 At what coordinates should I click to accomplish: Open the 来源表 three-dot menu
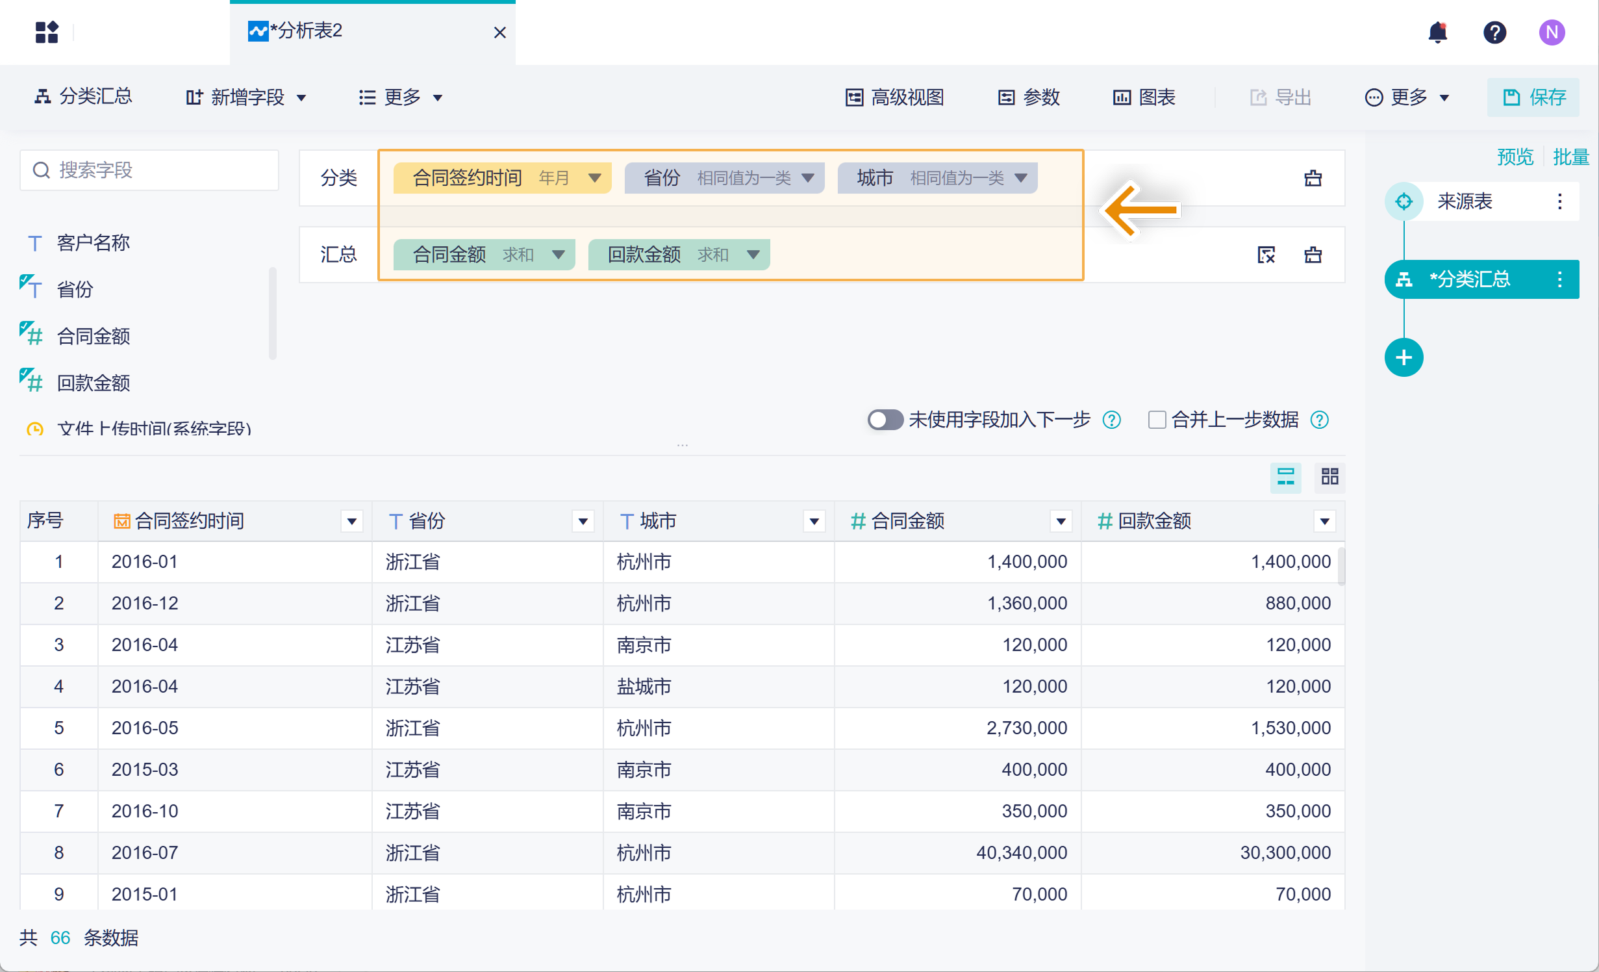pos(1559,201)
